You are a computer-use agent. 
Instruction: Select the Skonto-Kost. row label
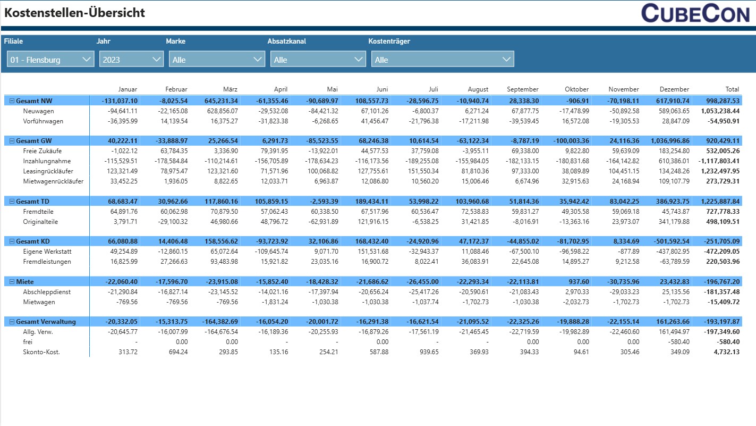coord(41,352)
